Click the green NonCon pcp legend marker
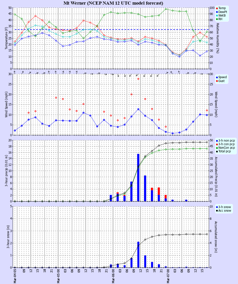The image size is (238, 284). pos(216,147)
